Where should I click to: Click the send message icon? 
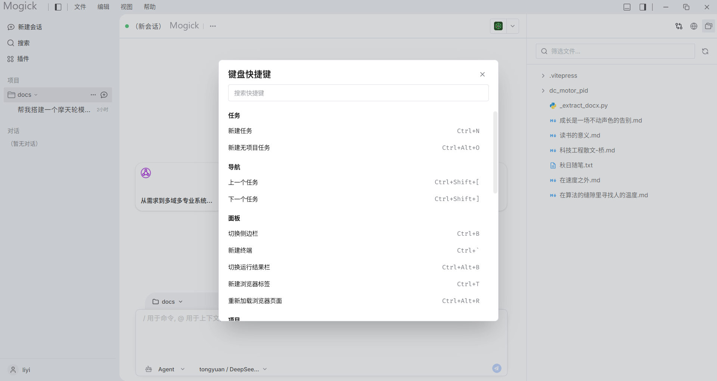click(497, 368)
